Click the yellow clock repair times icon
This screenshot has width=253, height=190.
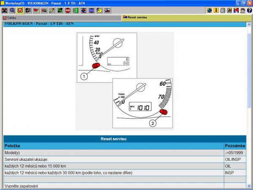(x=99, y=11)
